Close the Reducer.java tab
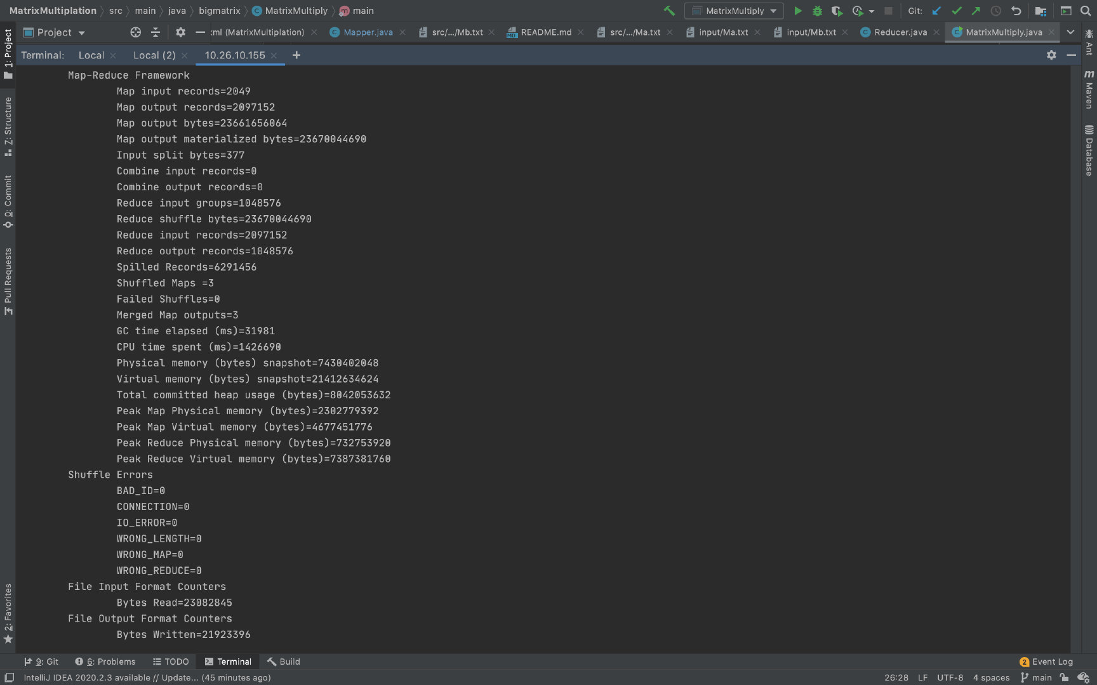The image size is (1097, 685). tap(936, 32)
